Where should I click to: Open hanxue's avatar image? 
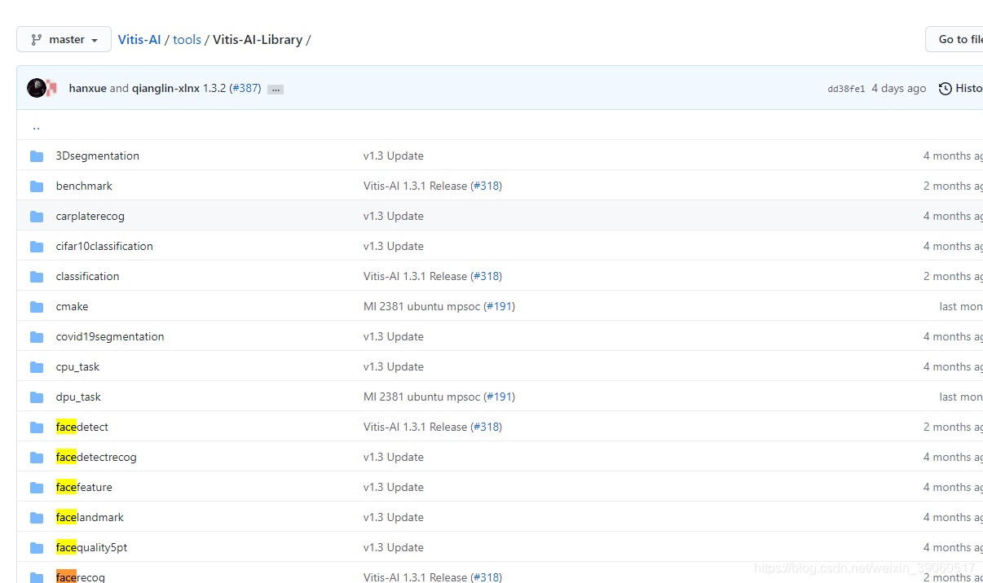tap(36, 88)
